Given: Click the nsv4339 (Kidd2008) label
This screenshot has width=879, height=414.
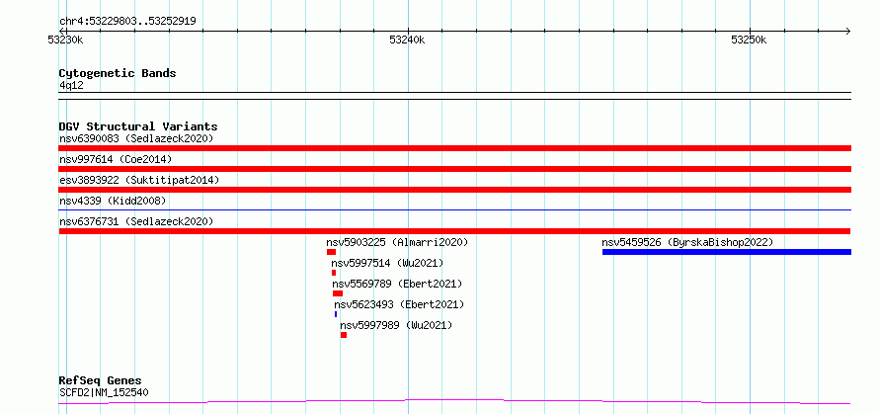Looking at the screenshot, I should coord(113,201).
